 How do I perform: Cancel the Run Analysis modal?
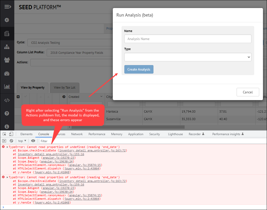(248, 92)
